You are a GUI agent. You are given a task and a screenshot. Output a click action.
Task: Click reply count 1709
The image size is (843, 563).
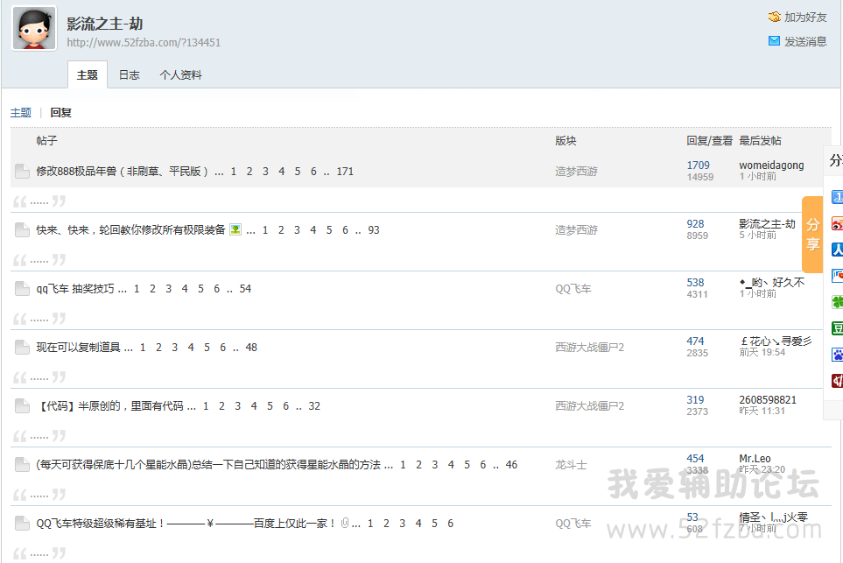pyautogui.click(x=698, y=165)
